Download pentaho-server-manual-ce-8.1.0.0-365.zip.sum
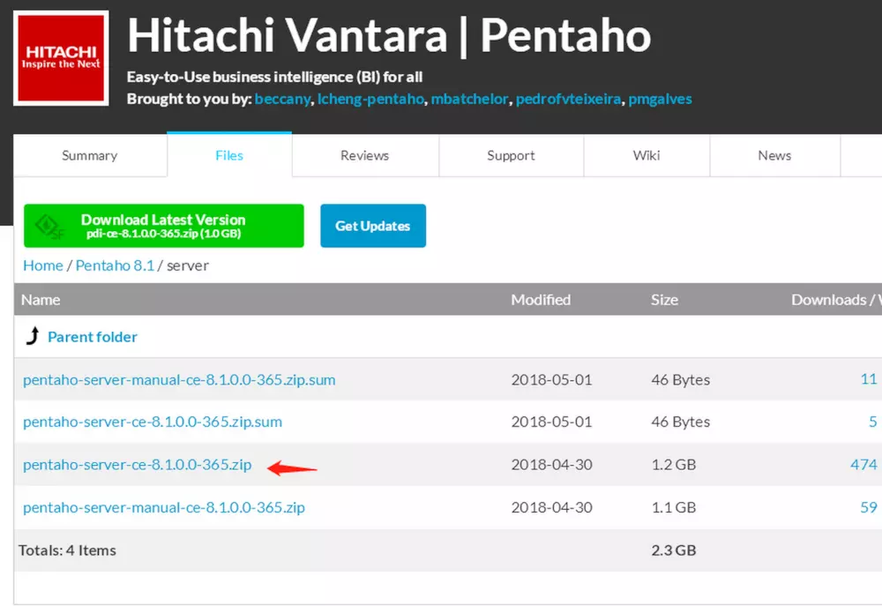 coord(179,380)
